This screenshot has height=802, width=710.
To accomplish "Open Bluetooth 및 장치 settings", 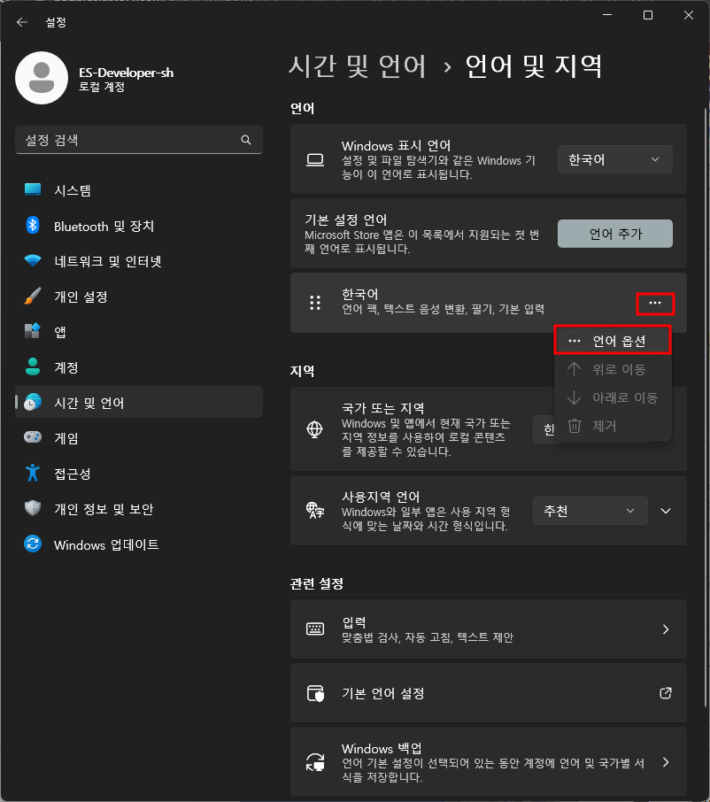I will coord(139,226).
